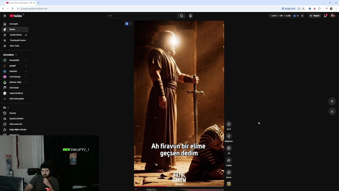Click the pink shield extension icon

point(315,8)
